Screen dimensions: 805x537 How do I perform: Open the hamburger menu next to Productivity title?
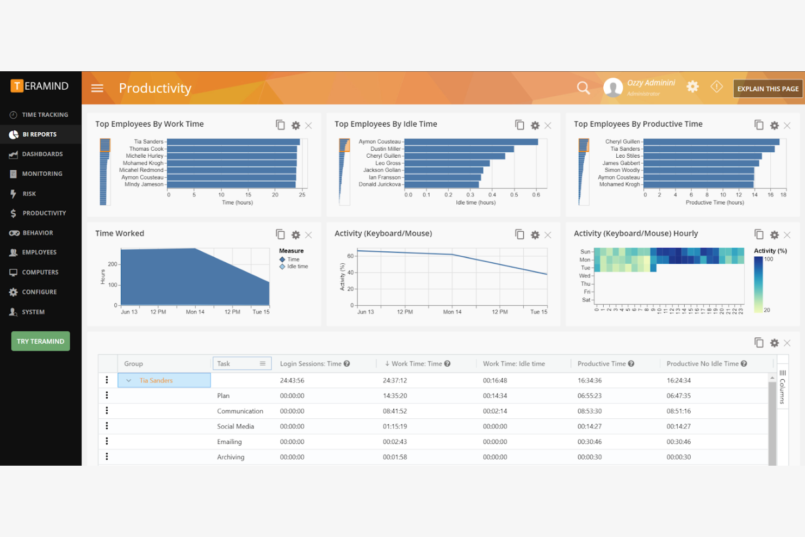pyautogui.click(x=97, y=88)
